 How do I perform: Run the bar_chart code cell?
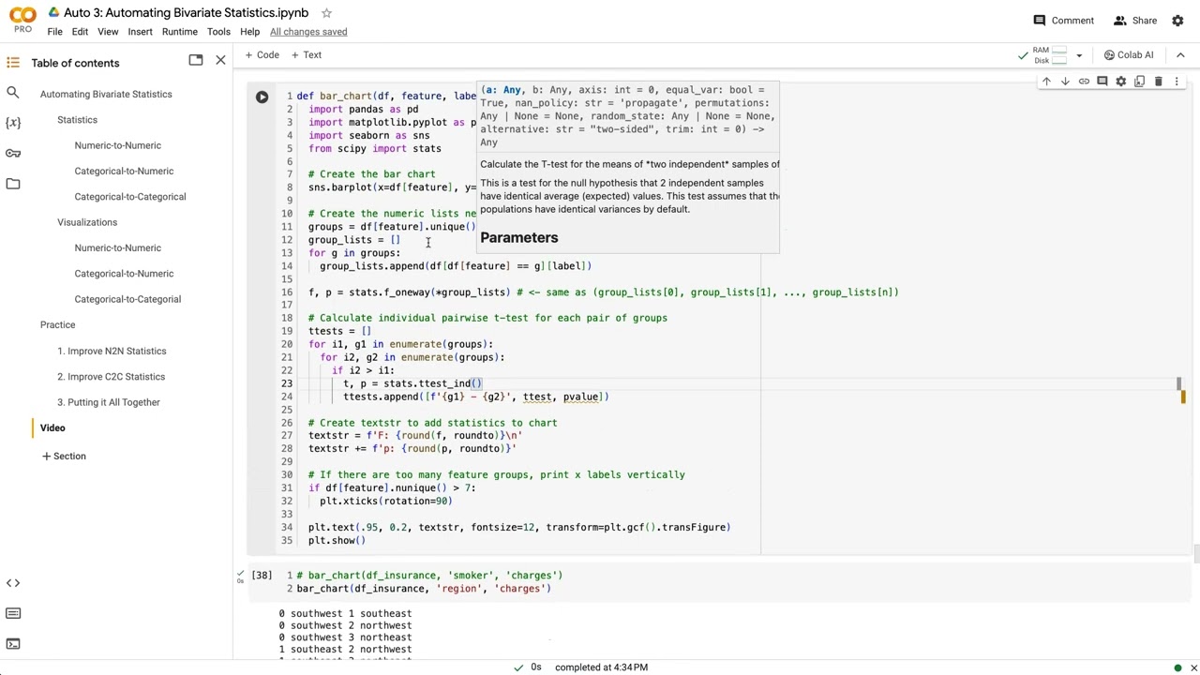pyautogui.click(x=262, y=97)
